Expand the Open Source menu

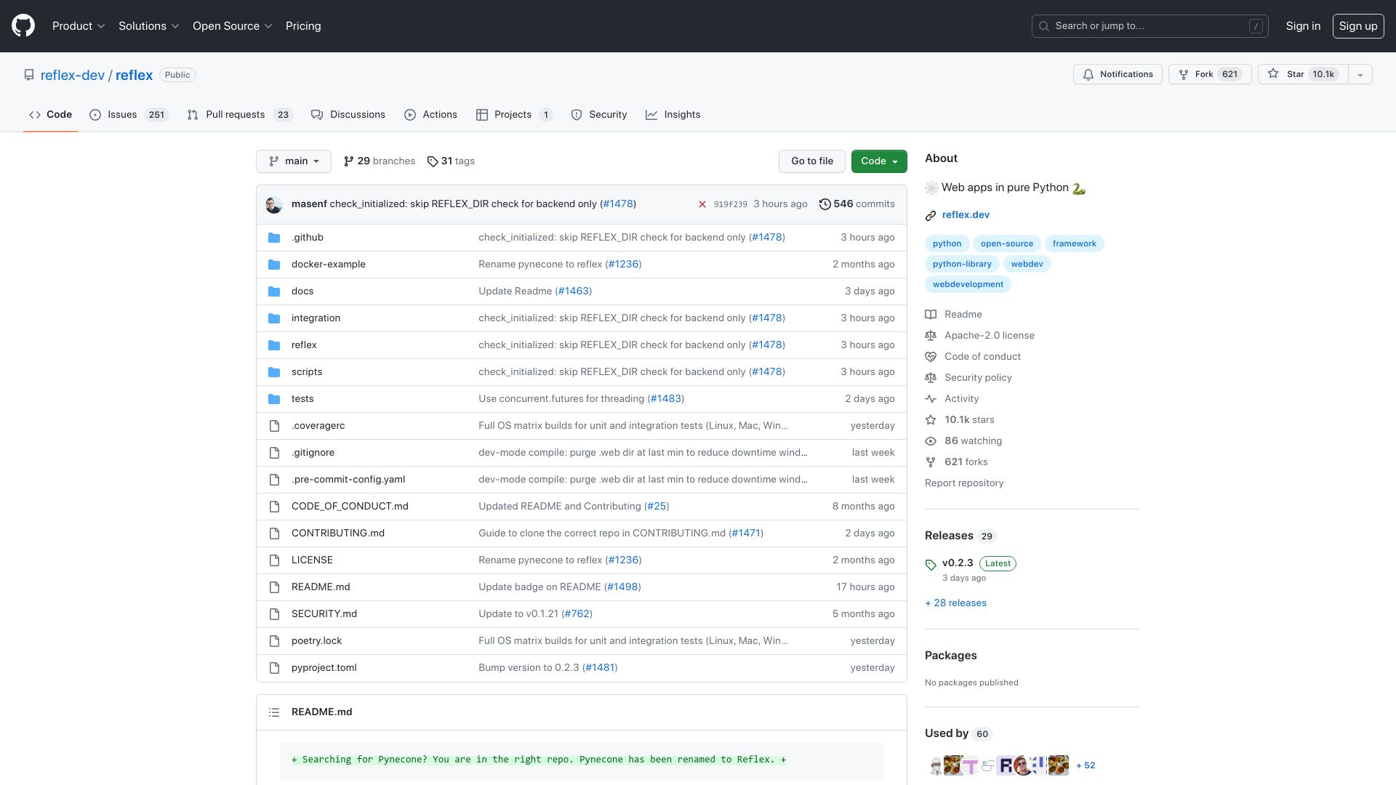pos(233,26)
